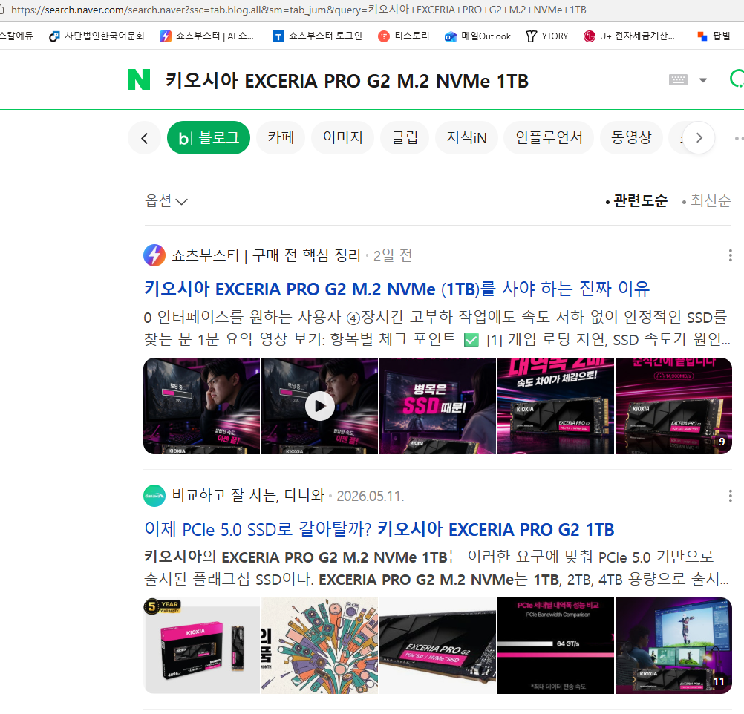Click the search query input field
This screenshot has width=744, height=714.
point(346,81)
